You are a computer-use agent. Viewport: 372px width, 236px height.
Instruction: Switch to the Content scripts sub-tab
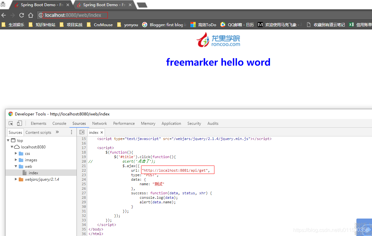coord(38,133)
